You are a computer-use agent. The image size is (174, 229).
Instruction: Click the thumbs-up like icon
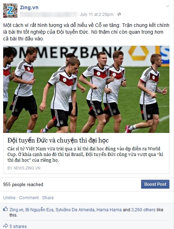(6, 209)
